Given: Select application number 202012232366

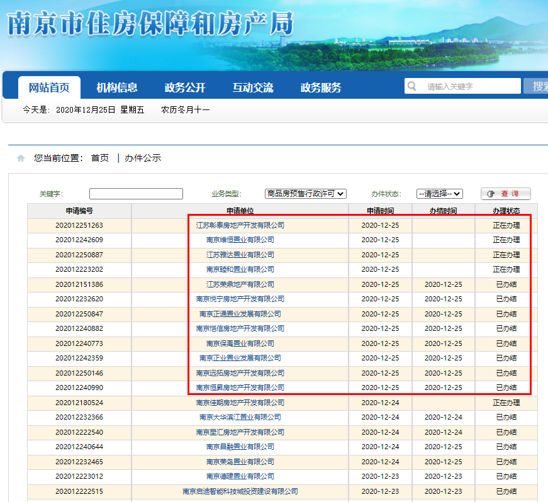Looking at the screenshot, I should coord(79,417).
